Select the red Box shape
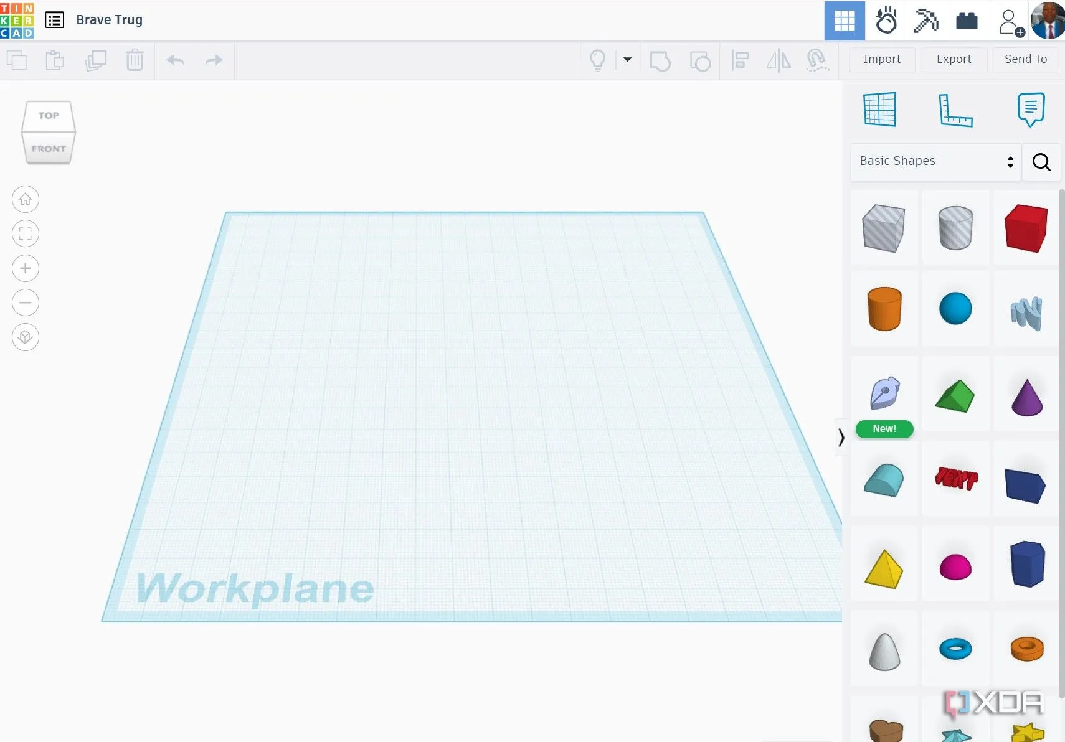Screen dimensions: 1065x742 pyautogui.click(x=1026, y=228)
